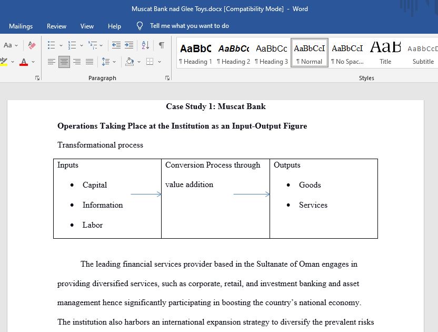Click the line starting 'providing diversified services'
Viewport: 438px width, 332px height.
pos(208,284)
